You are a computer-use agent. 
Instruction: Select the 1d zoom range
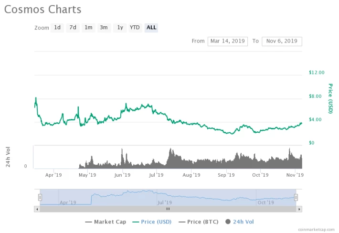pyautogui.click(x=57, y=28)
